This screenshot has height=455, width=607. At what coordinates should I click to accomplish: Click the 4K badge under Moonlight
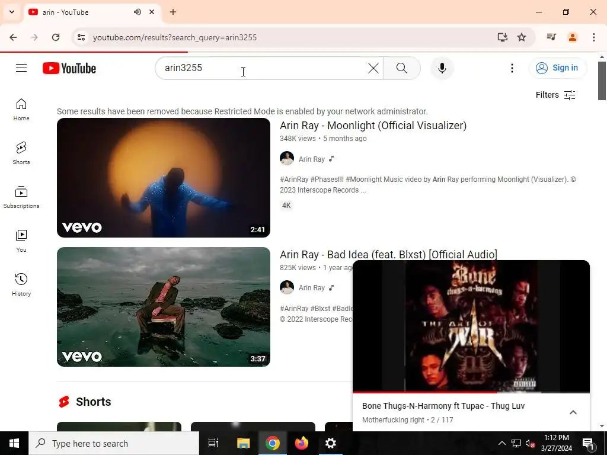[286, 206]
